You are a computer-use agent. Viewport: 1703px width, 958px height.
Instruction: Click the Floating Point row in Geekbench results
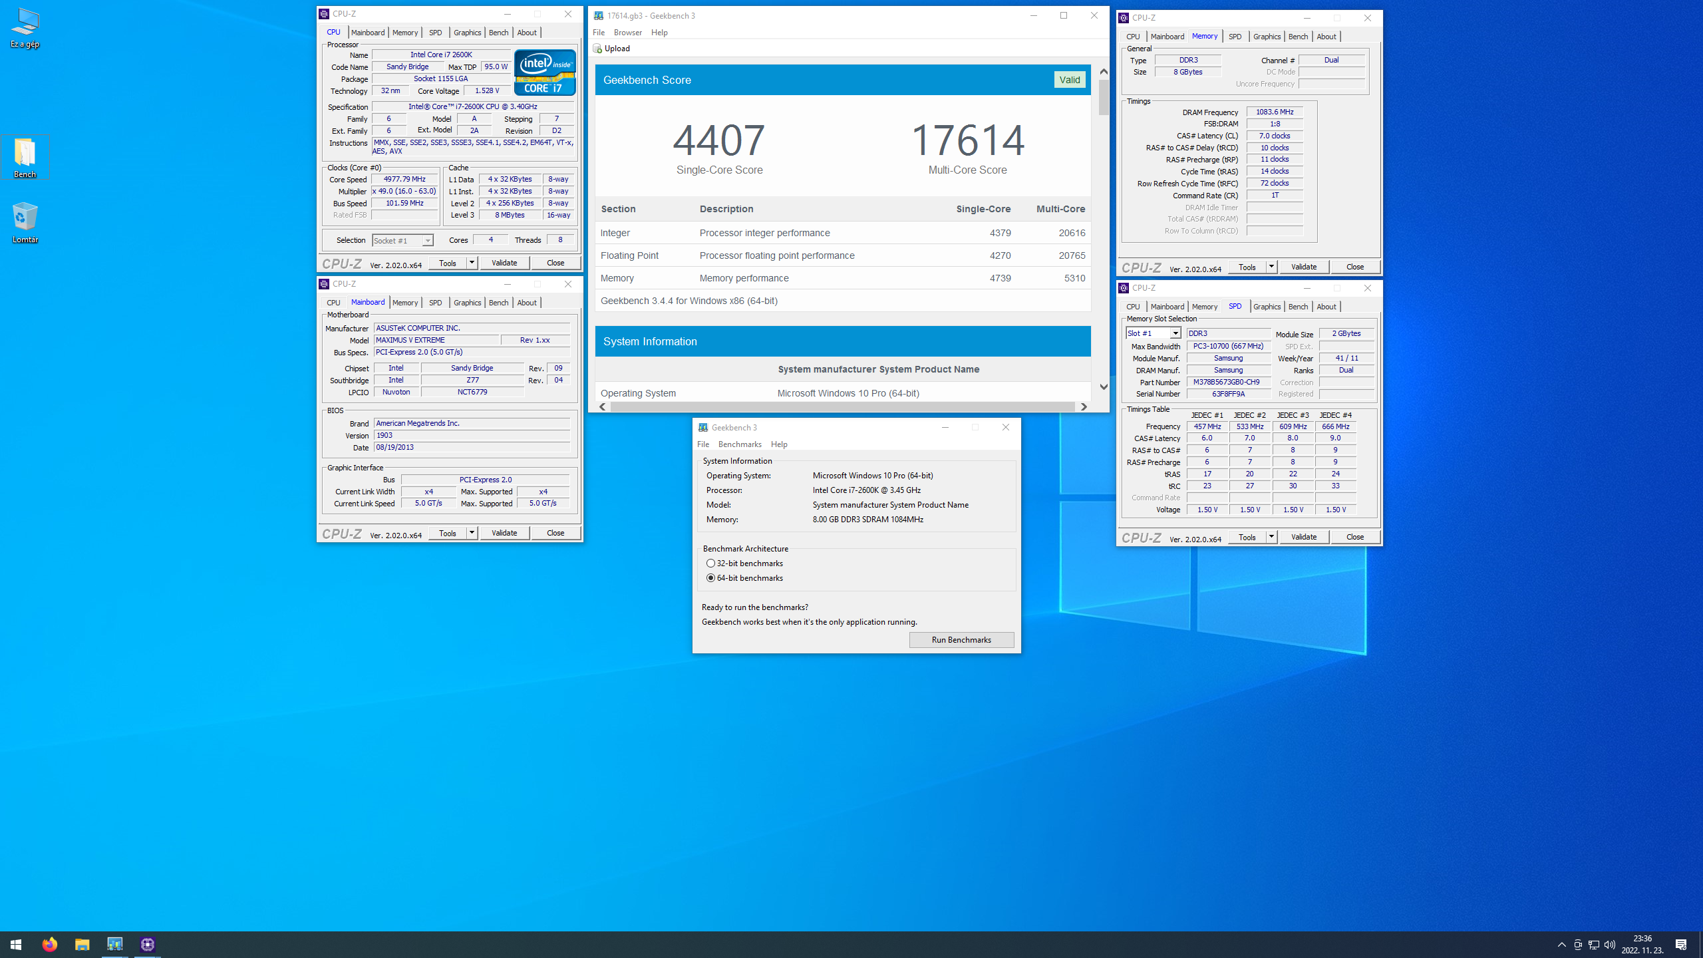pyautogui.click(x=842, y=255)
